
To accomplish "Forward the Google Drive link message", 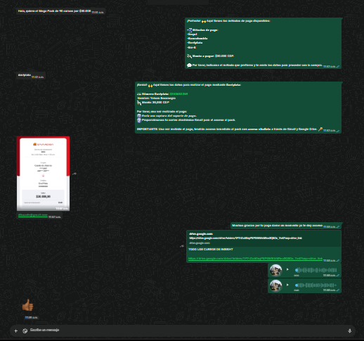I will pyautogui.click(x=182, y=246).
